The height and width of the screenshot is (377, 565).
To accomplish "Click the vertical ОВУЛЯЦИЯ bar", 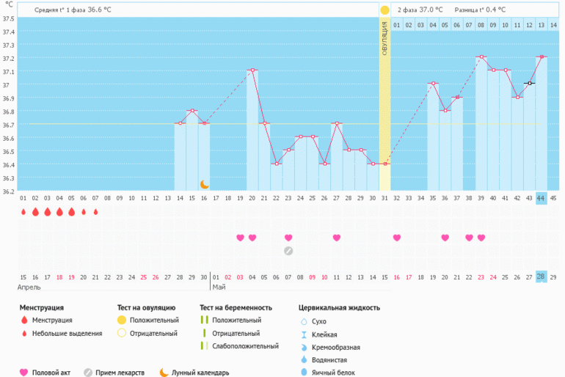I will tap(384, 103).
